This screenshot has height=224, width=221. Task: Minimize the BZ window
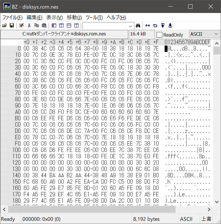tap(170, 7)
